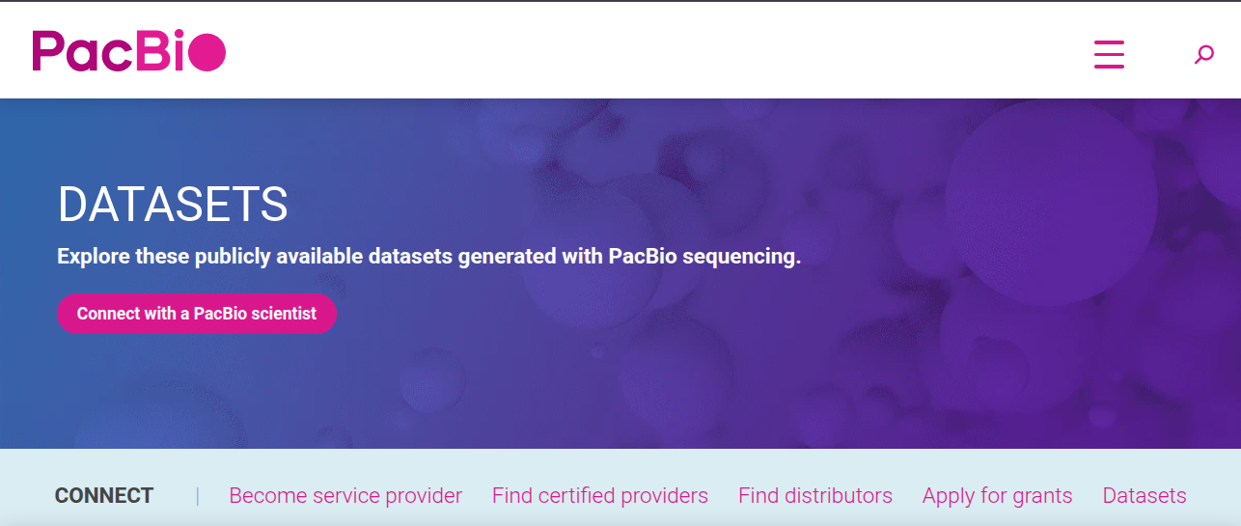
Task: Open the Find distributors link
Action: (x=814, y=496)
